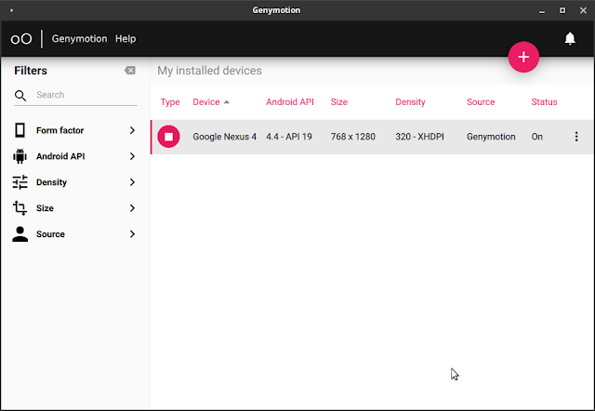
Task: Expand the Density filter chevron
Action: (x=132, y=182)
